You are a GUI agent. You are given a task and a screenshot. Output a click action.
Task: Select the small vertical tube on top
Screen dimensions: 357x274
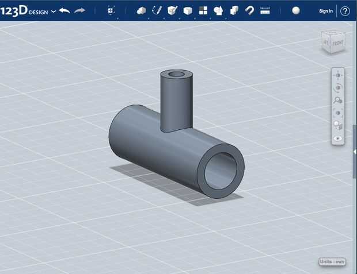click(176, 102)
